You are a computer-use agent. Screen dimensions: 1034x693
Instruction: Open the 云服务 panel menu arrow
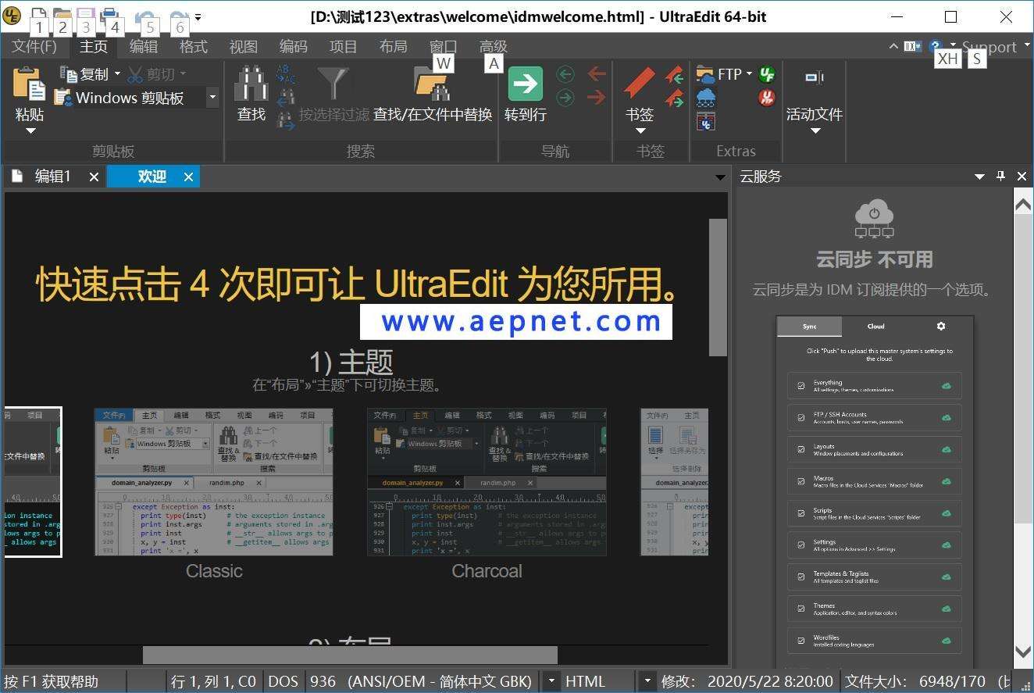point(979,177)
